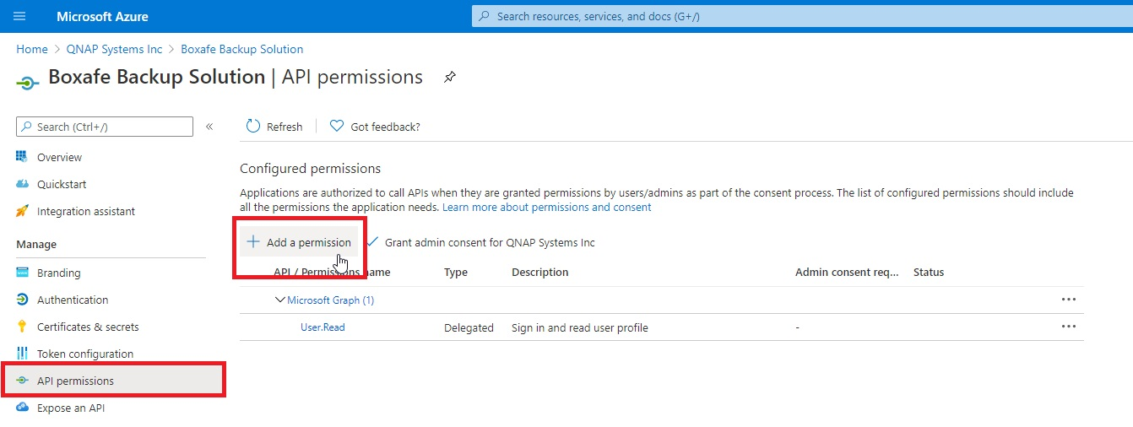Click Add a permission button
Screen dimensions: 1133x427
click(299, 242)
